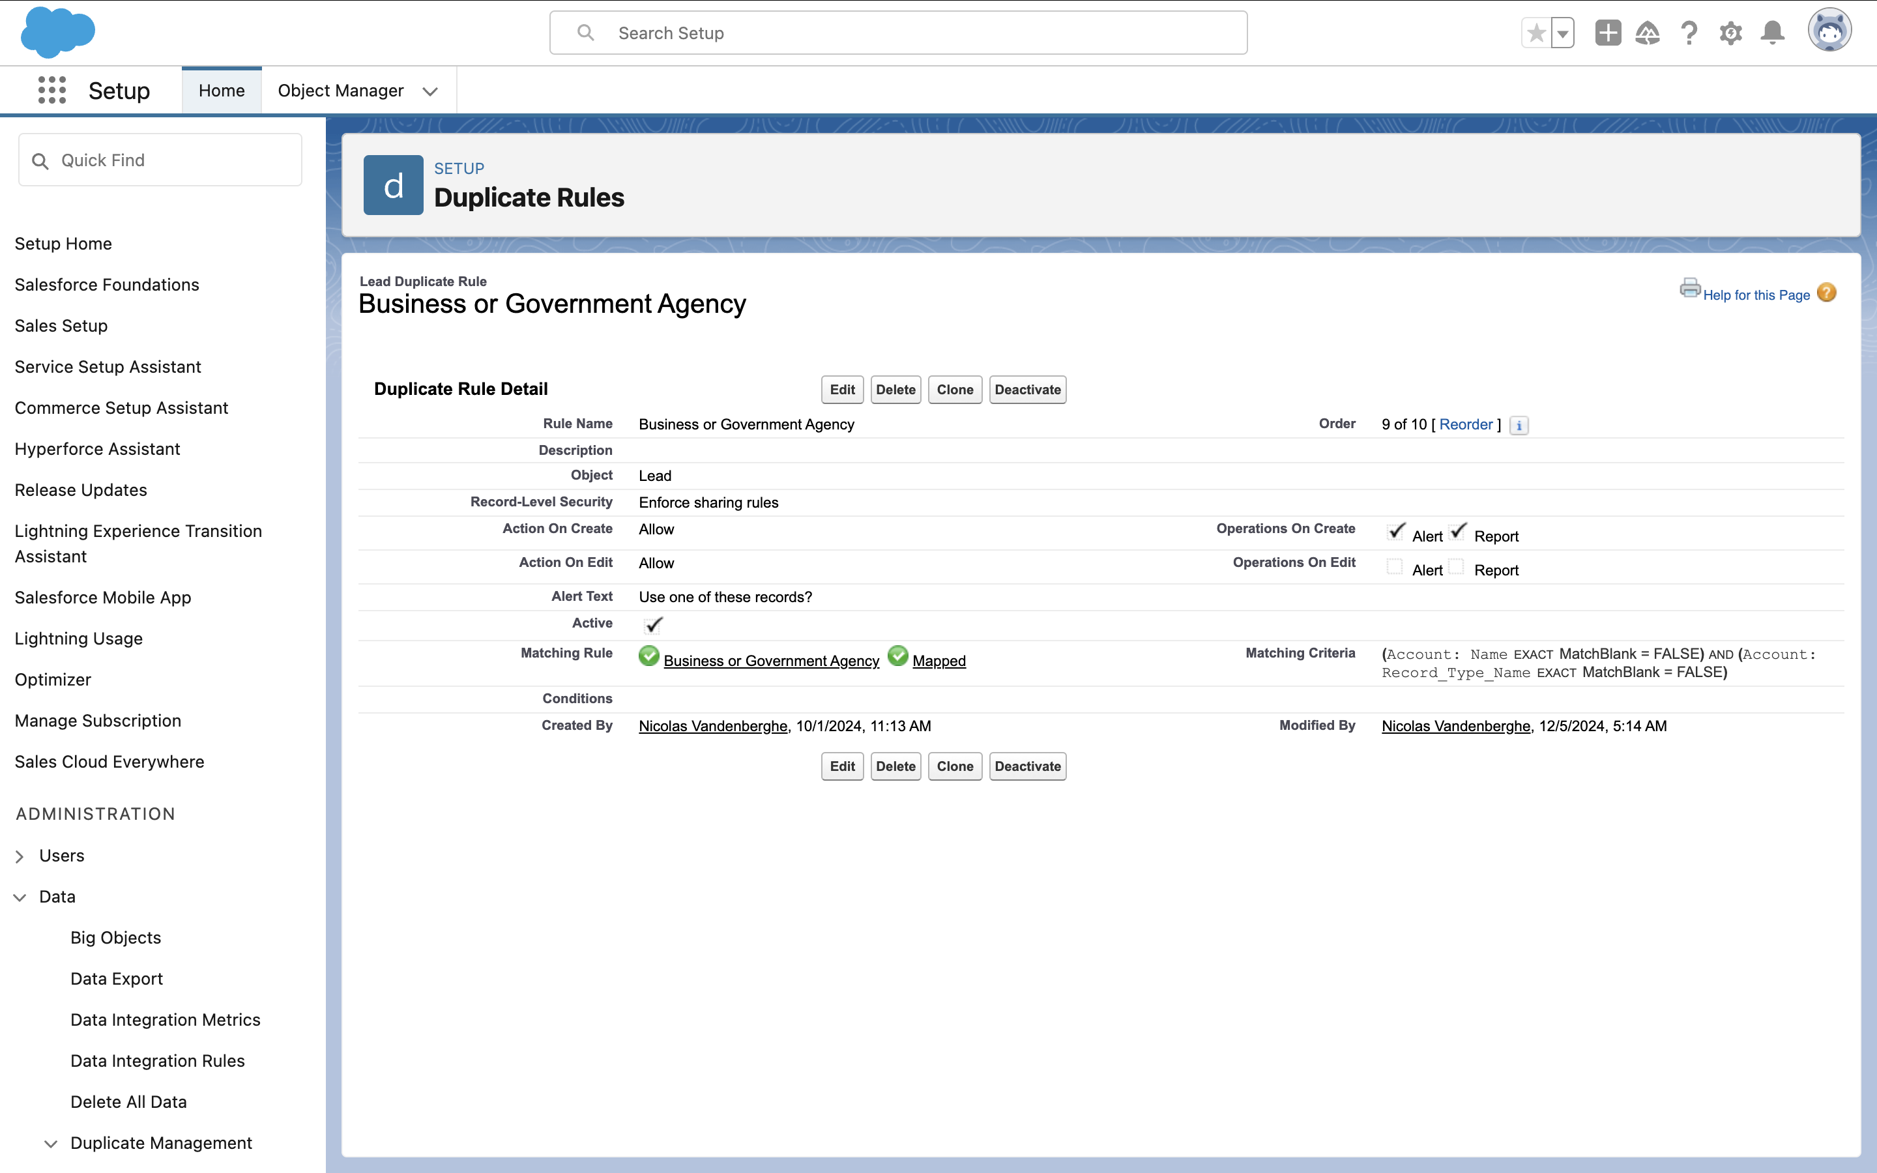Open Salesforce Foundations in sidebar
Viewport: 1877px width, 1173px height.
tap(107, 285)
